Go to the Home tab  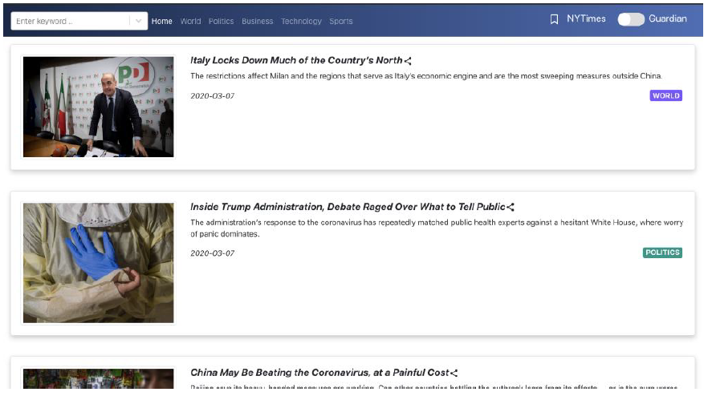pos(161,21)
